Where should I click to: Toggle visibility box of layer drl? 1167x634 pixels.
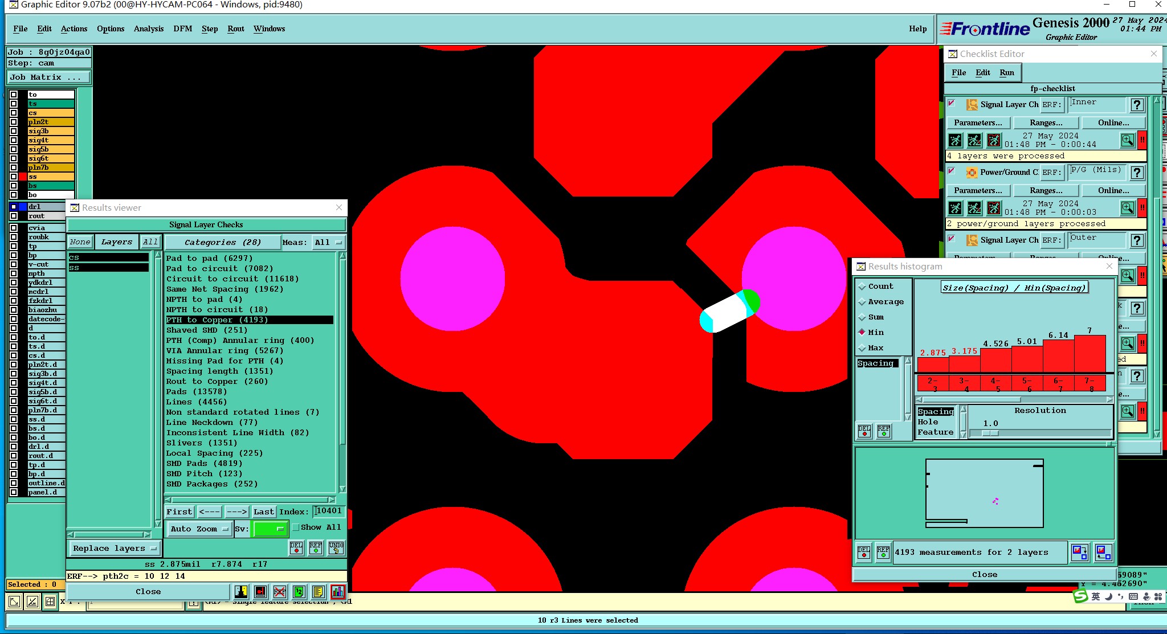coord(14,207)
